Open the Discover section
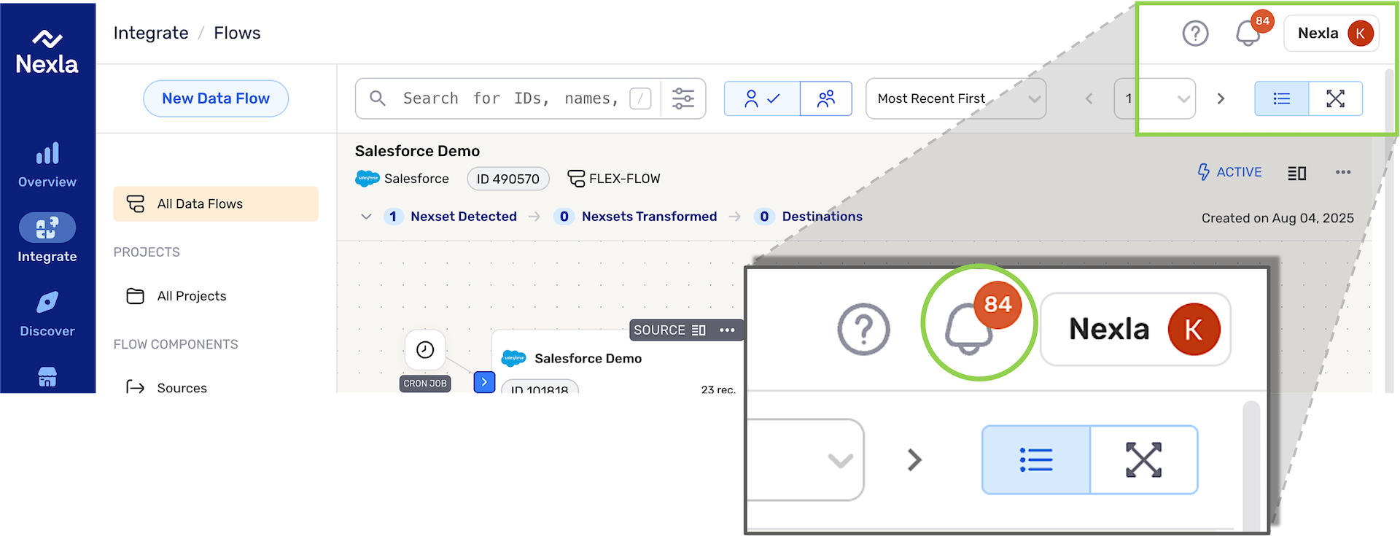The image size is (1400, 536). tap(47, 314)
